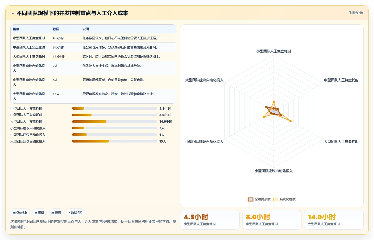The height and width of the screenshot is (240, 374).
Task: Open the 8.0小时 summary stat card
Action: click(x=272, y=220)
